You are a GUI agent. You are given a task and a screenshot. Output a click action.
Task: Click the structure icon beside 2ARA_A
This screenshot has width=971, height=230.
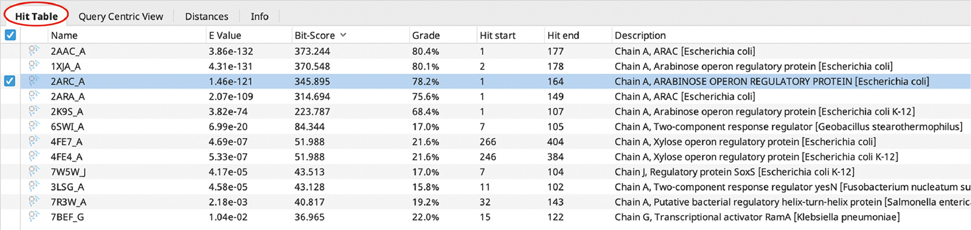point(34,95)
